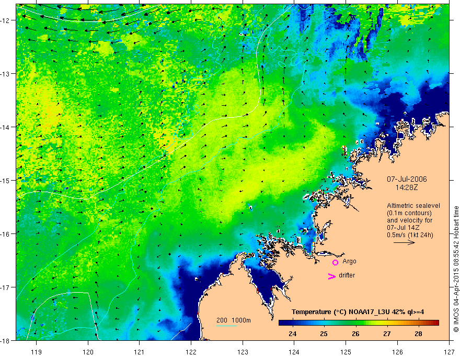Click the 'drifter' legend label

[347, 275]
